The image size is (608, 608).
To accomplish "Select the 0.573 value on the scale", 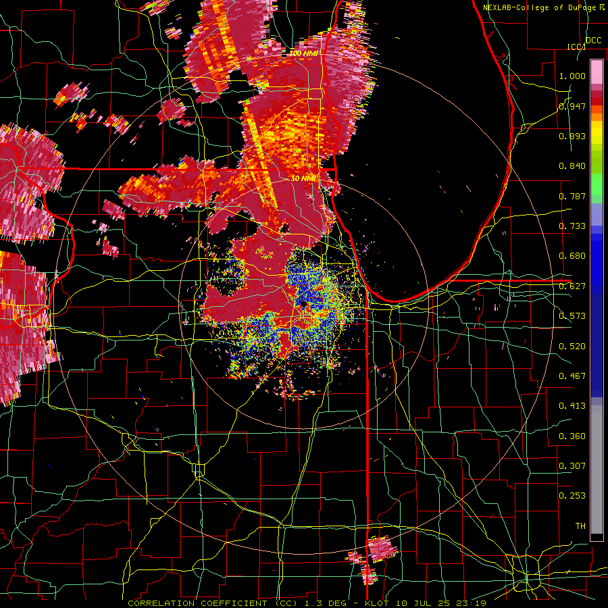I will 572,316.
